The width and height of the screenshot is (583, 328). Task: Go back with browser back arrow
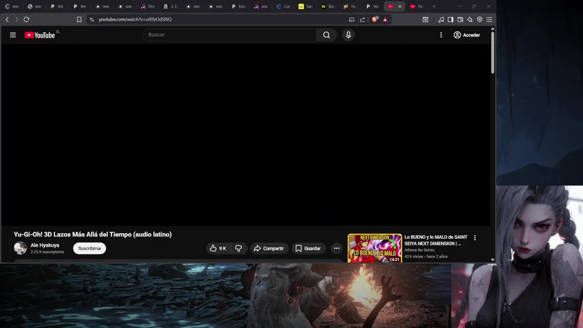point(7,20)
